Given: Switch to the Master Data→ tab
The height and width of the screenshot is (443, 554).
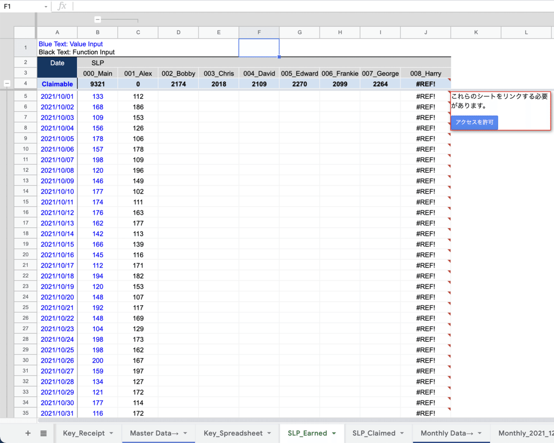Looking at the screenshot, I should [154, 433].
